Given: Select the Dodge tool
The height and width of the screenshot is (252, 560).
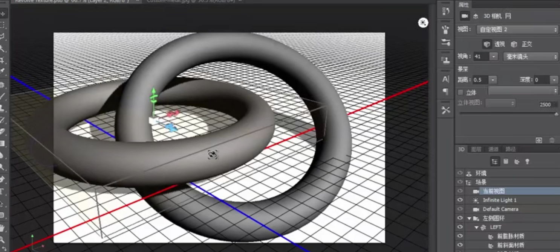Looking at the screenshot, I should tap(2, 167).
